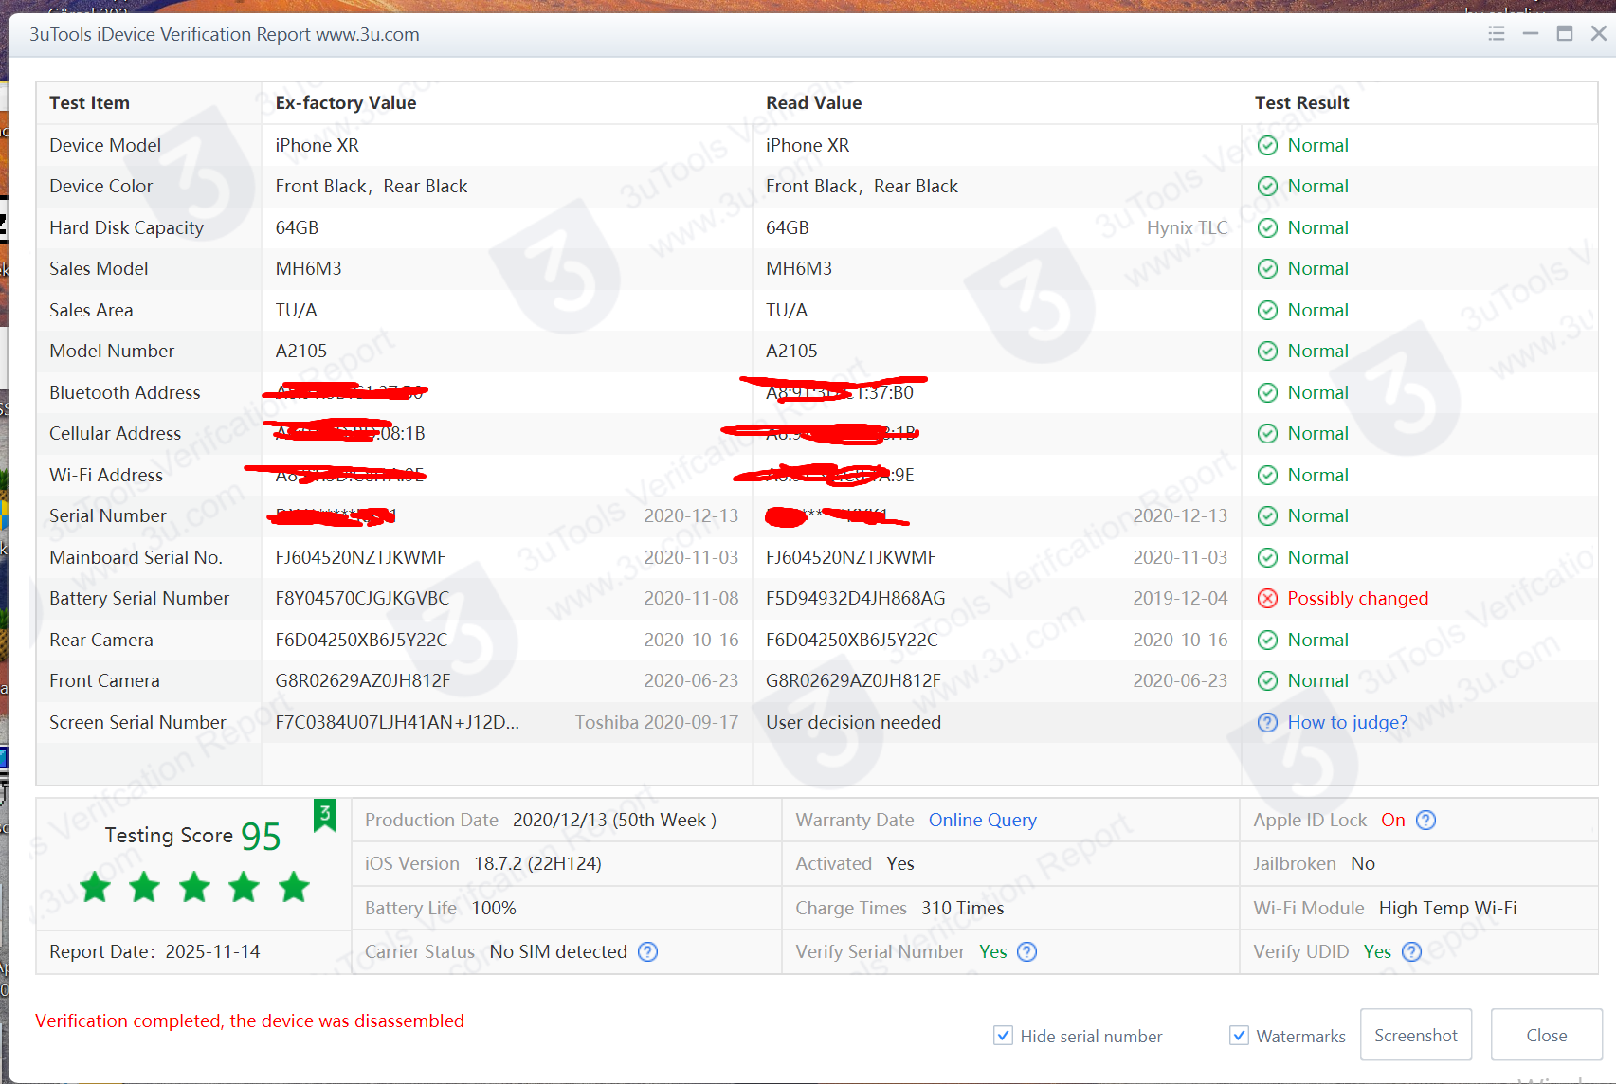Screen dimensions: 1616x1084
Task: Click the Sales Area Normal check icon
Action: (1267, 311)
